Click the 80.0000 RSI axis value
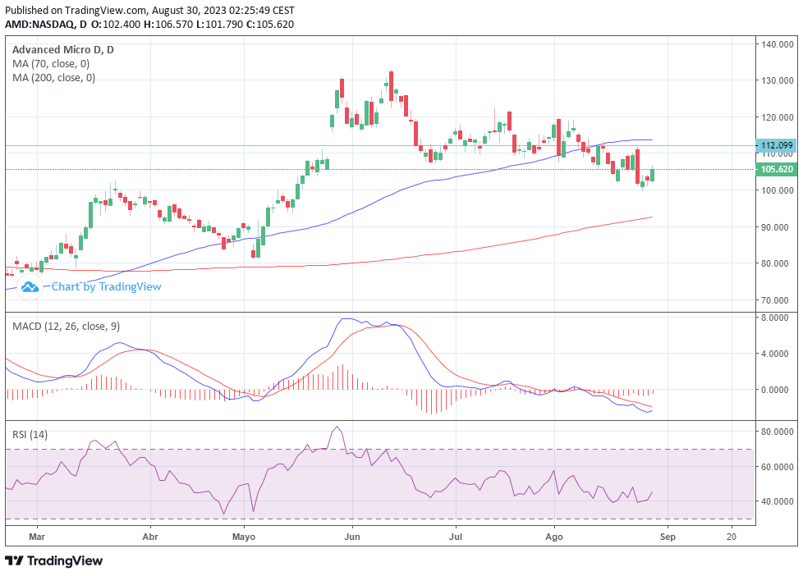This screenshot has height=576, width=803. pos(778,432)
